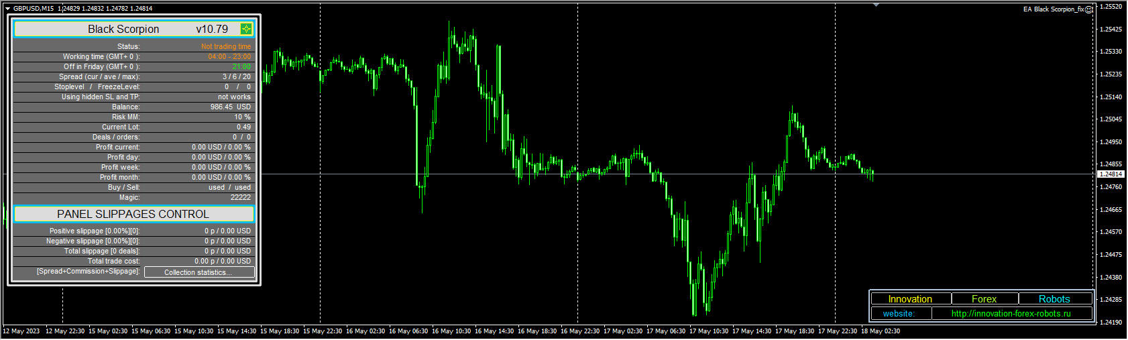The image size is (1128, 340).
Task: Click the Black Scorpion panel header
Action: (x=134, y=29)
